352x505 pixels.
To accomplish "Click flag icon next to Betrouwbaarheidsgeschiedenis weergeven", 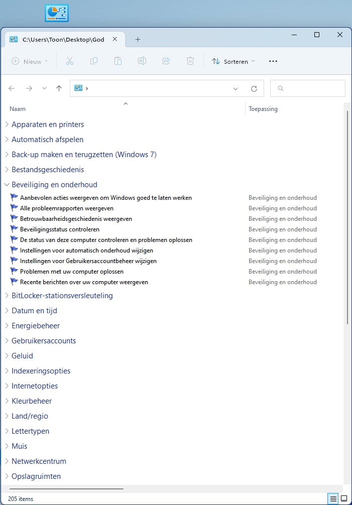I will [14, 218].
